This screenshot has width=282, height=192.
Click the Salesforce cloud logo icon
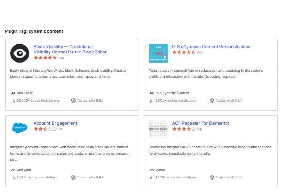(20, 127)
